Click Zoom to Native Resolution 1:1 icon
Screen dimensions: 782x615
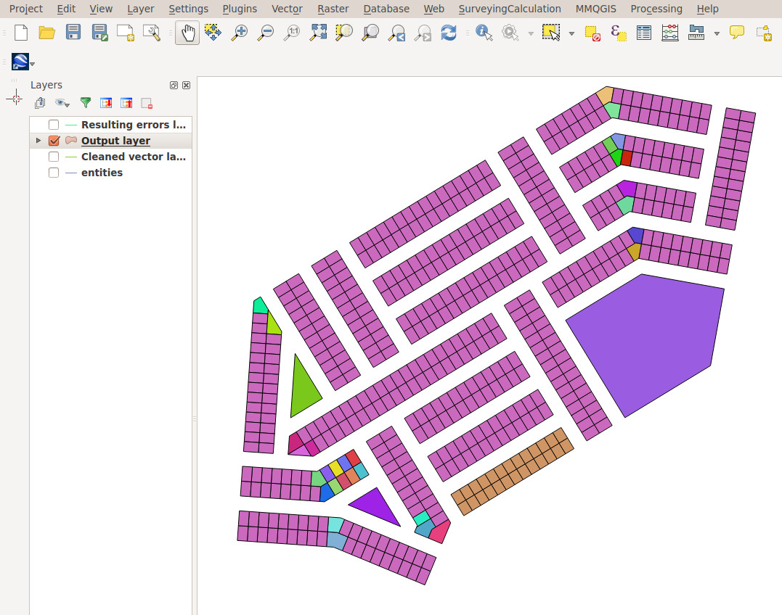[x=292, y=33]
